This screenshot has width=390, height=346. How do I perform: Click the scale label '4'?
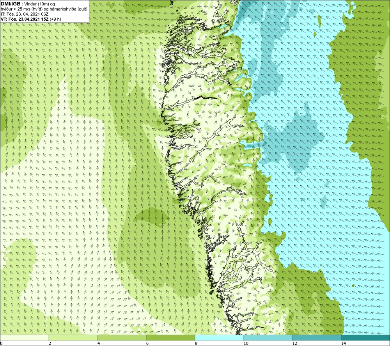coord(99,344)
